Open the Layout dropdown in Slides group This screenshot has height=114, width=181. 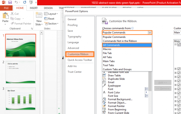[51, 14]
